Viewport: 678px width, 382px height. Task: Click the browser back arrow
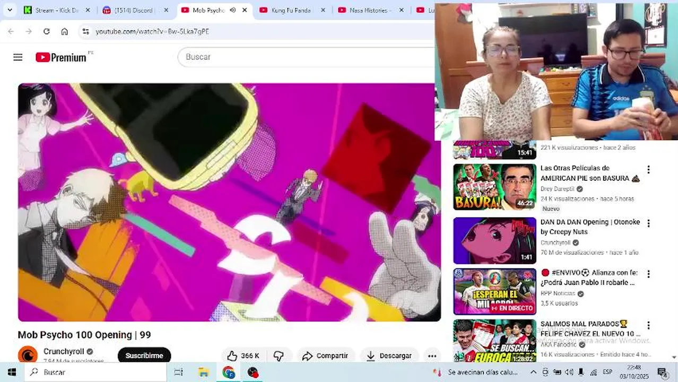[x=11, y=31]
